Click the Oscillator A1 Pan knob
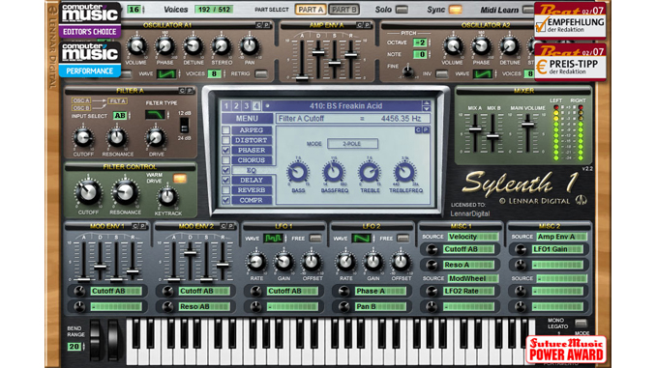The height and width of the screenshot is (368, 656). coord(250,46)
